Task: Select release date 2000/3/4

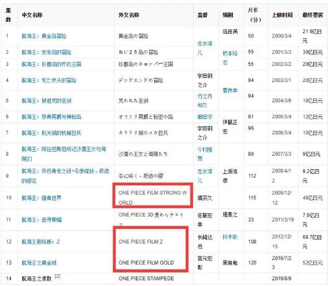Action: pyautogui.click(x=282, y=36)
